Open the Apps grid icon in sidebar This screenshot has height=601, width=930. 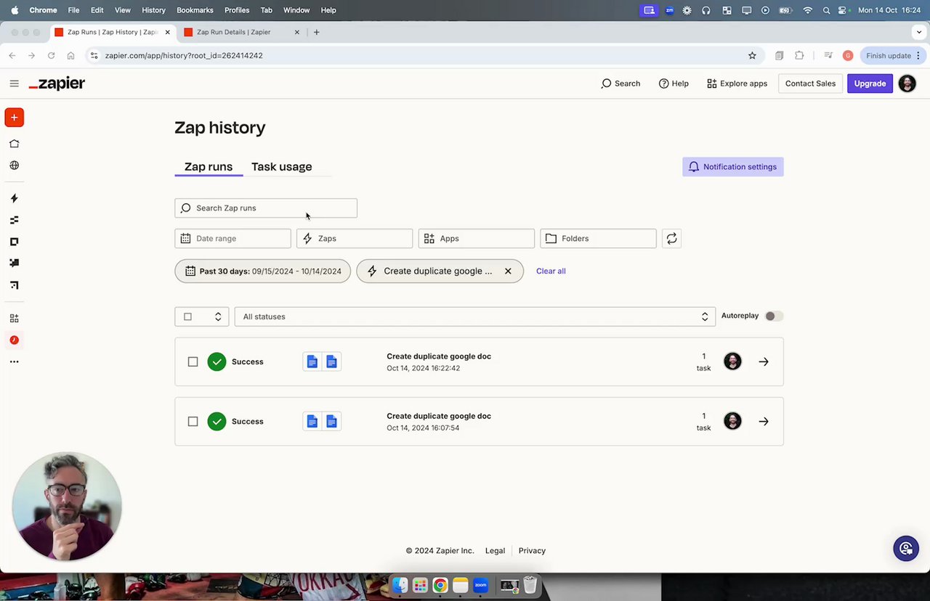(x=14, y=318)
